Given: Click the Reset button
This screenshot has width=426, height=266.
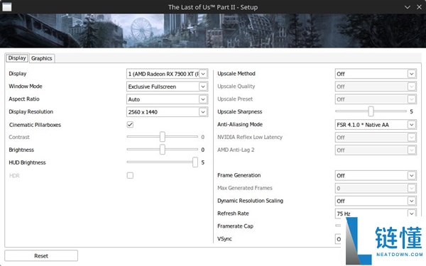Looking at the screenshot, I should pos(41,255).
